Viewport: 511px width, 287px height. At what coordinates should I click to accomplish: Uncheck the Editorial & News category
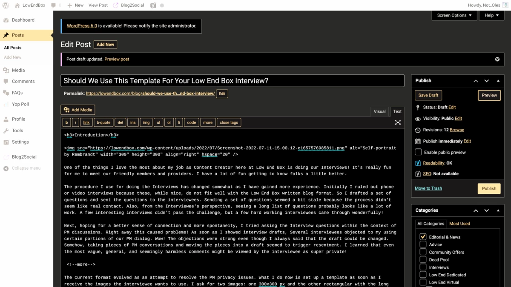click(x=423, y=237)
